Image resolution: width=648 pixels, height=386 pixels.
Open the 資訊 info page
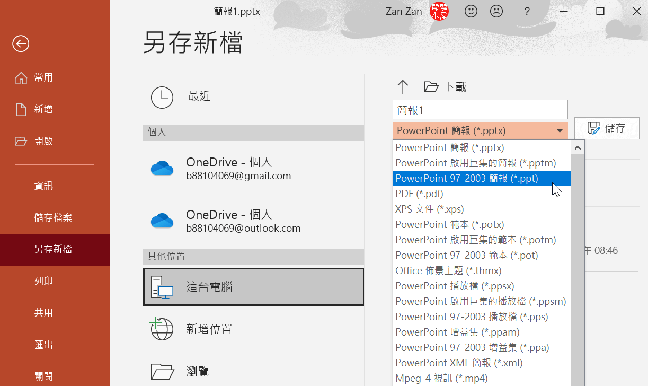tap(55, 186)
